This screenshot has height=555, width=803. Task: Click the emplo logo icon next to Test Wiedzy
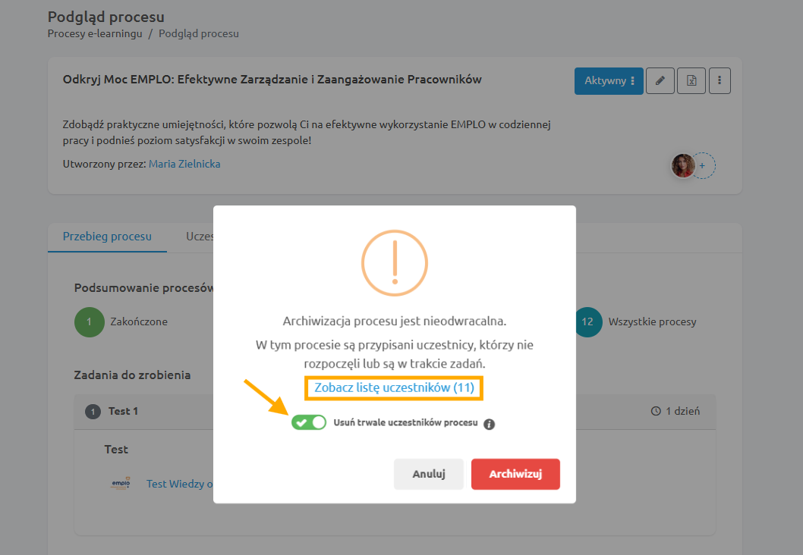[121, 484]
